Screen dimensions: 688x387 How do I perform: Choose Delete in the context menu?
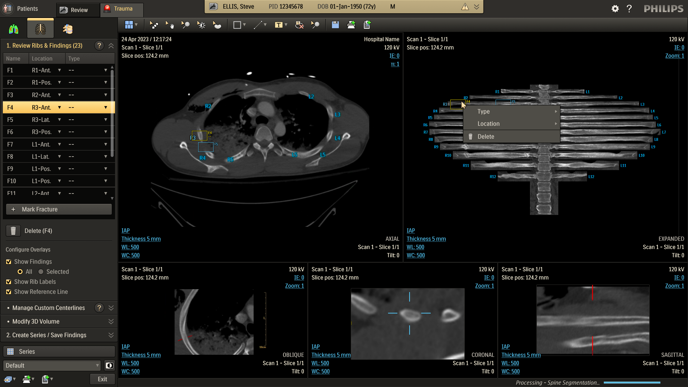click(x=486, y=137)
